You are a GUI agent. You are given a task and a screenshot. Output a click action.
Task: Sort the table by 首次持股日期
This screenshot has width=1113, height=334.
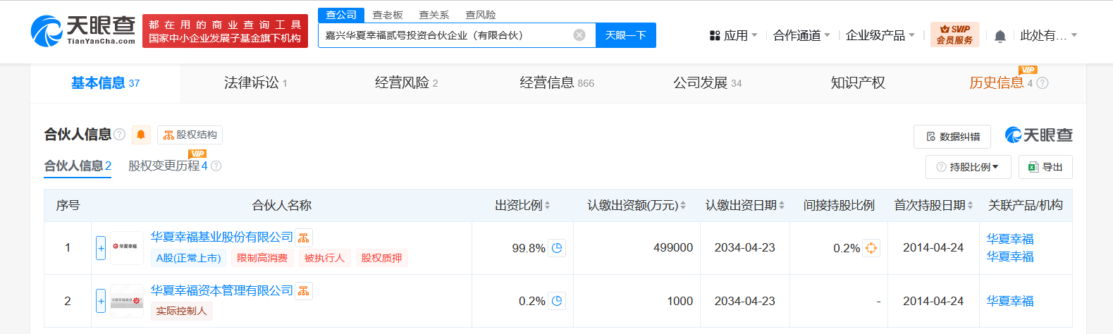[970, 206]
